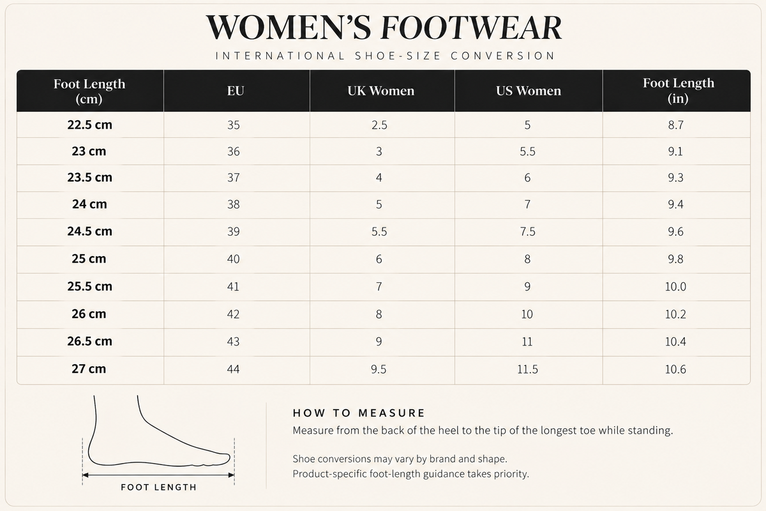Click the Foot Length (in) header

[679, 91]
